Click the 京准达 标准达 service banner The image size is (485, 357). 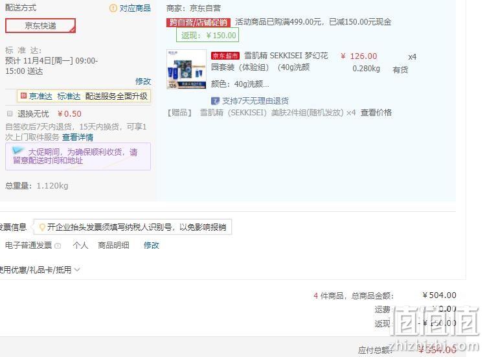click(x=84, y=97)
